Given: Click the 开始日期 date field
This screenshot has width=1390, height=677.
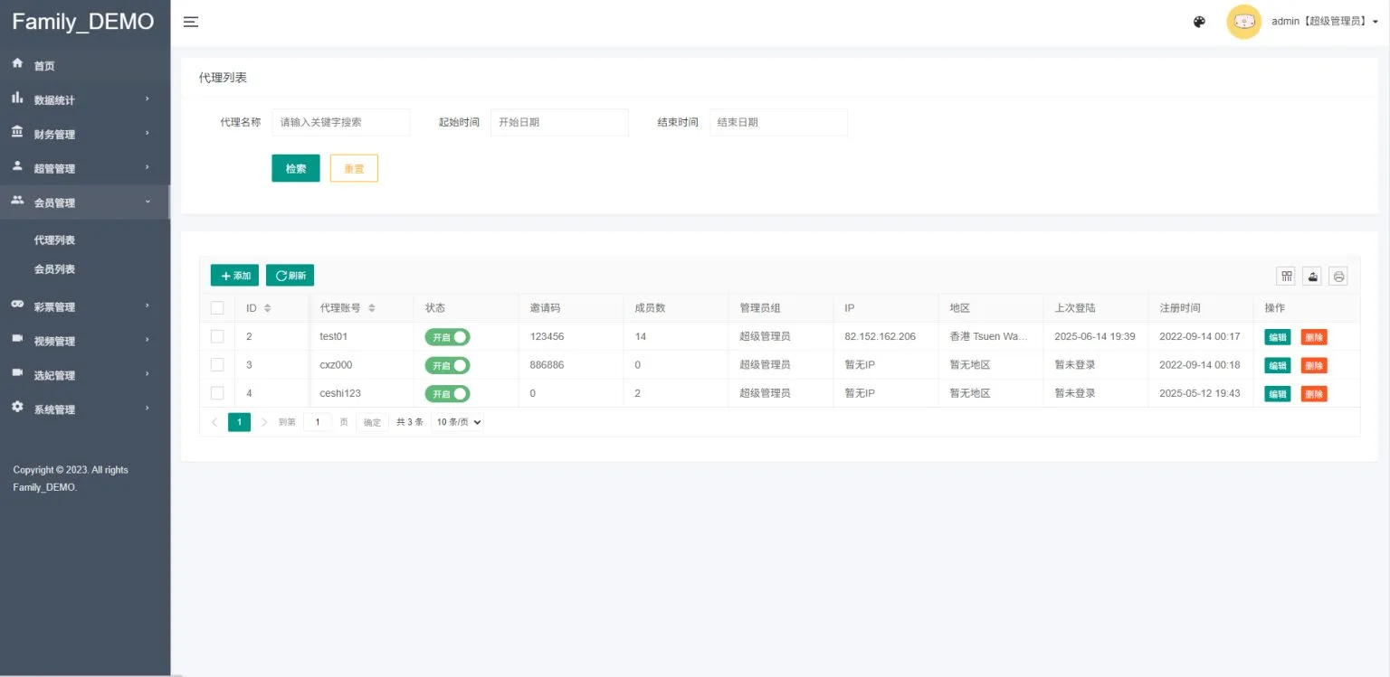Looking at the screenshot, I should 559,122.
